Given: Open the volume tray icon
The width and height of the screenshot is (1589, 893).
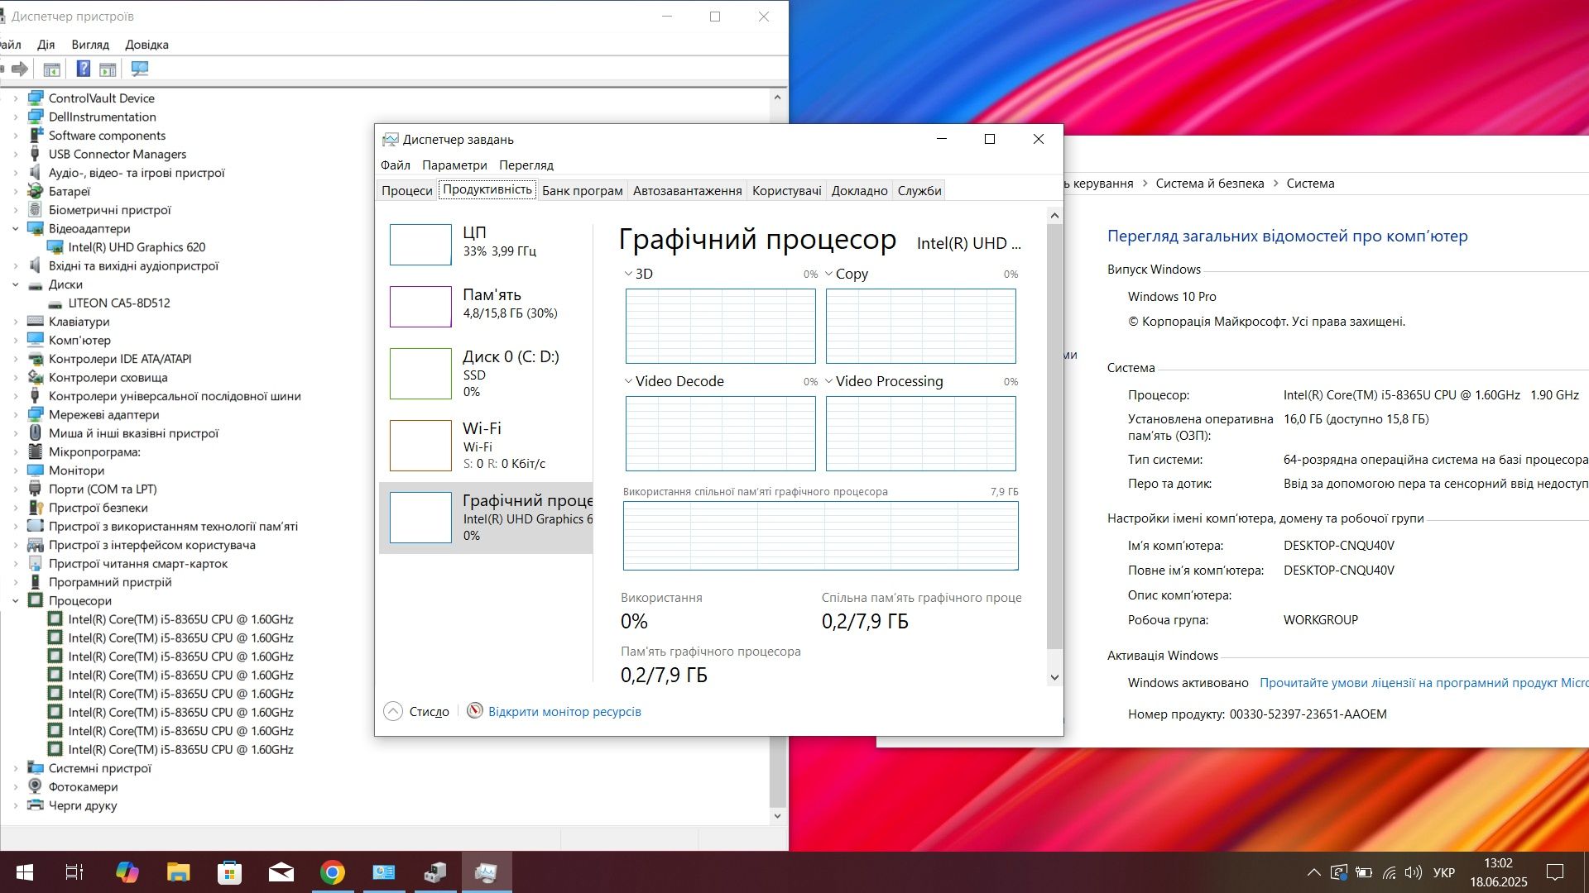Looking at the screenshot, I should click(1414, 872).
